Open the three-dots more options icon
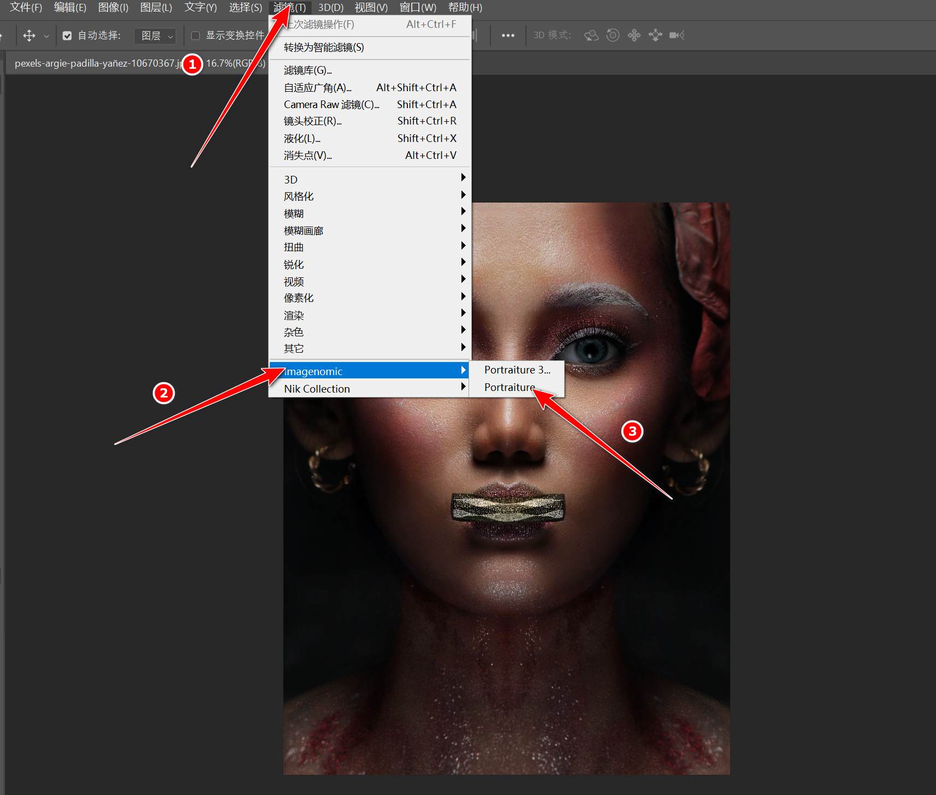The height and width of the screenshot is (795, 936). point(508,35)
